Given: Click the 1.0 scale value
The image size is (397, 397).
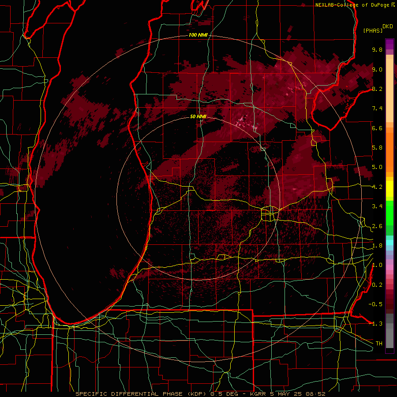Looking at the screenshot, I should click(x=377, y=265).
